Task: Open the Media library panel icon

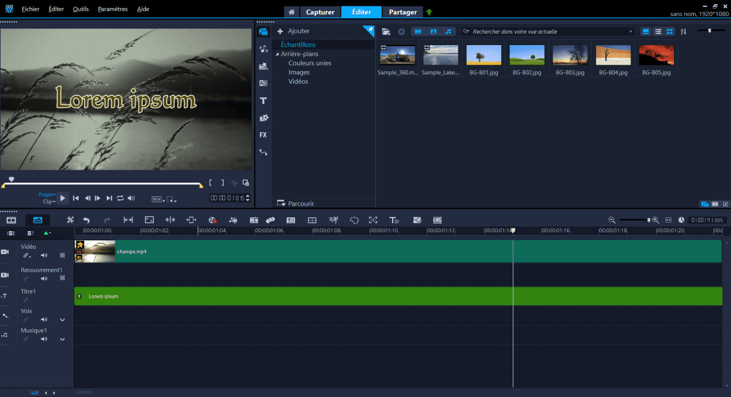Action: coord(263,32)
